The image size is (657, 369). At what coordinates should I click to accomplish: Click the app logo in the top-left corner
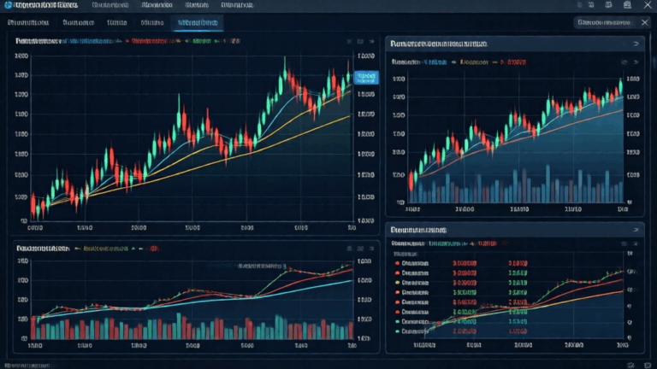8,7
